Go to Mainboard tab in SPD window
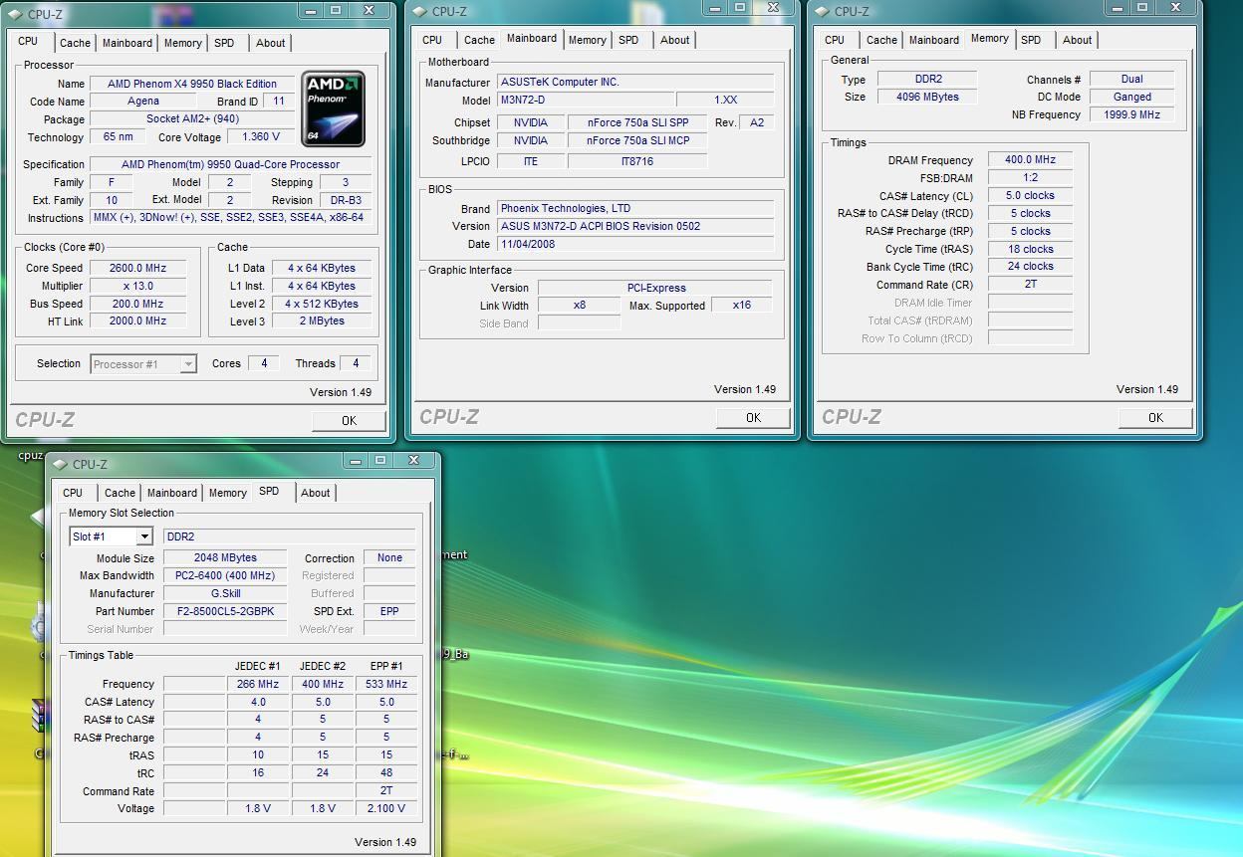The height and width of the screenshot is (857, 1243). 172,493
